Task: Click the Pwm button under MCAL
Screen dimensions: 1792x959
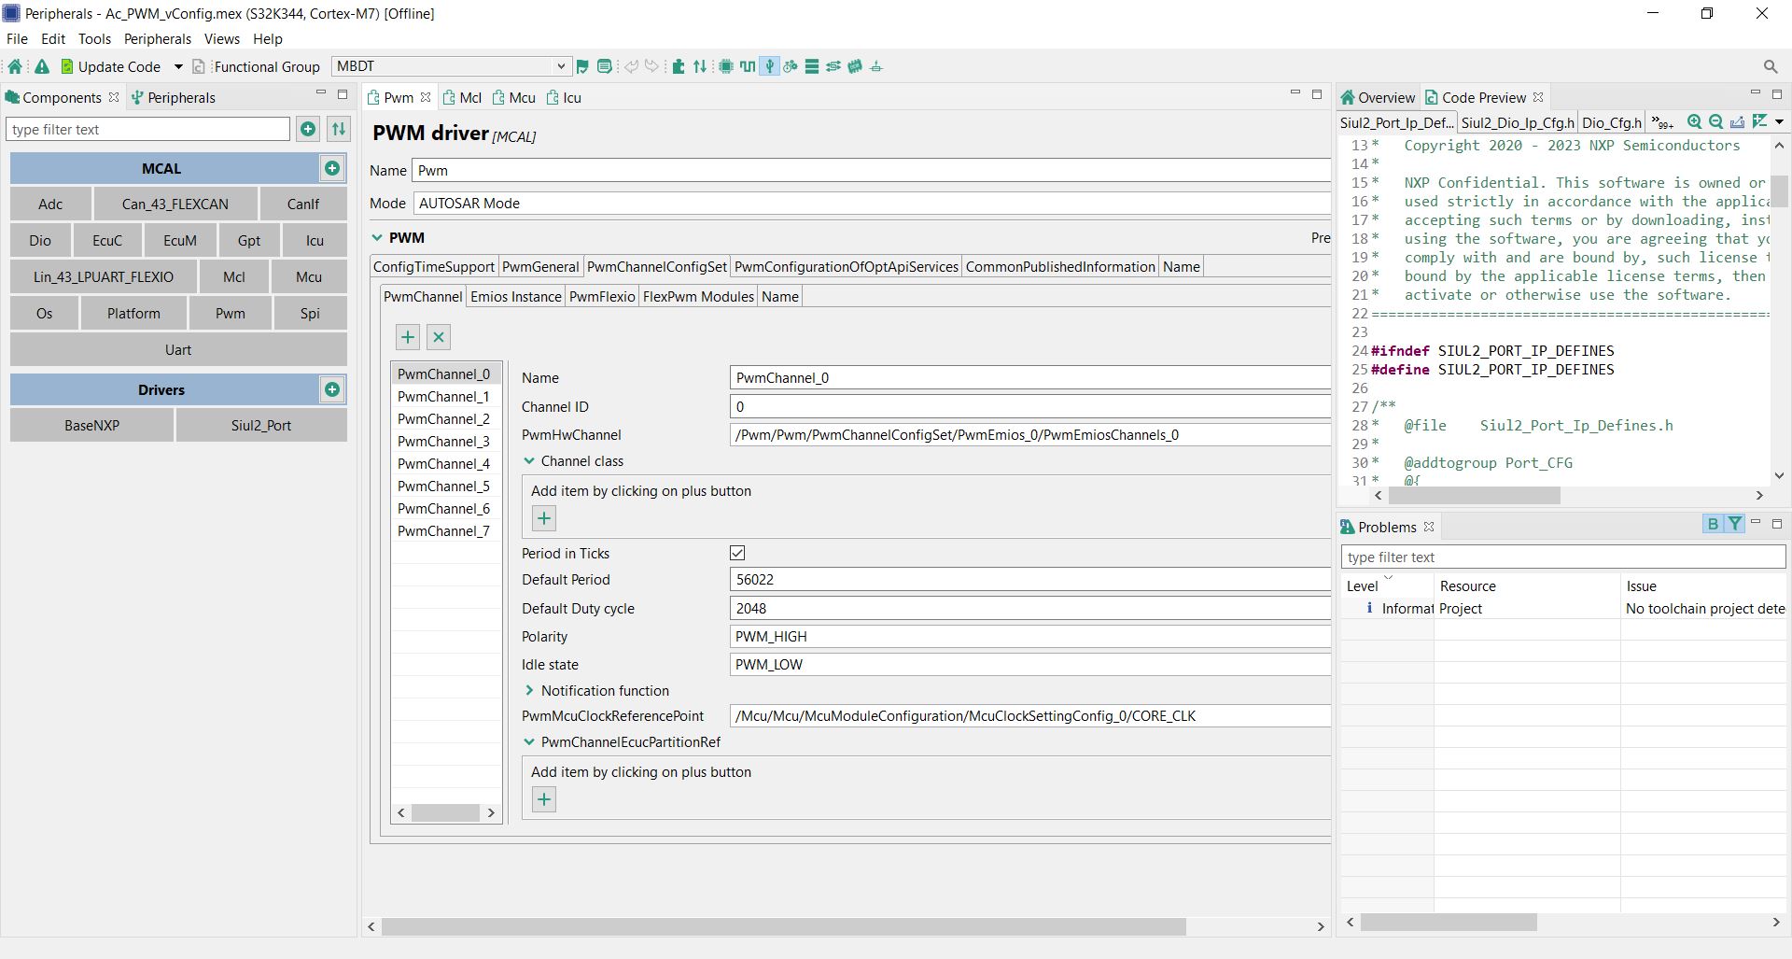Action: (x=230, y=313)
